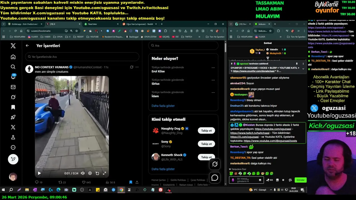Click Bir mesaj gönderin chat input
Viewport: 356px width, 200px height.
247,180
